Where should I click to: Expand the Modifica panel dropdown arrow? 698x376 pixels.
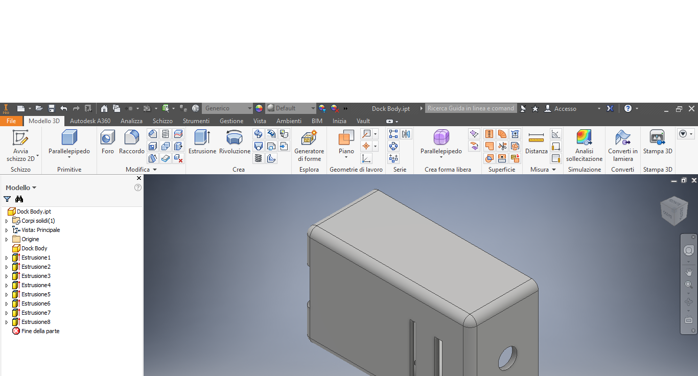pyautogui.click(x=155, y=170)
